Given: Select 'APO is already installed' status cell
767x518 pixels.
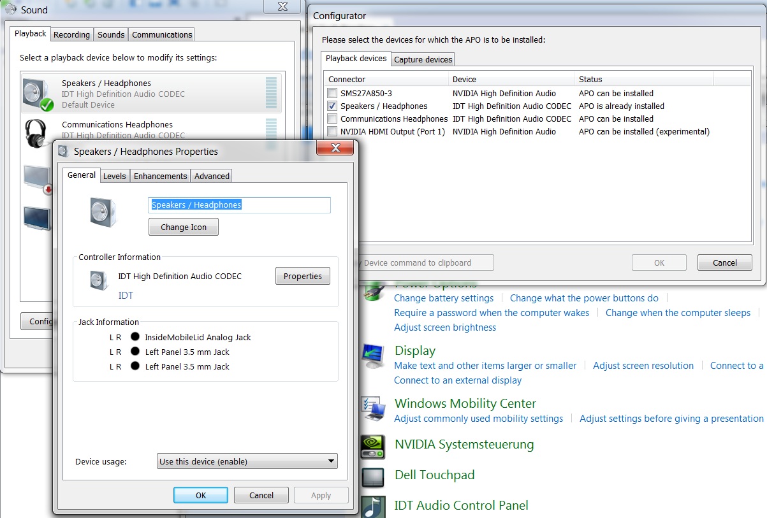Looking at the screenshot, I should click(x=622, y=106).
